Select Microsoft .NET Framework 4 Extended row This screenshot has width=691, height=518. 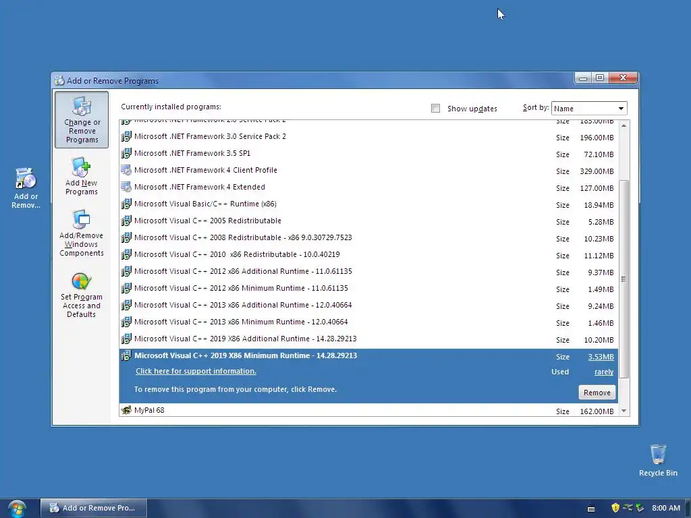(368, 188)
